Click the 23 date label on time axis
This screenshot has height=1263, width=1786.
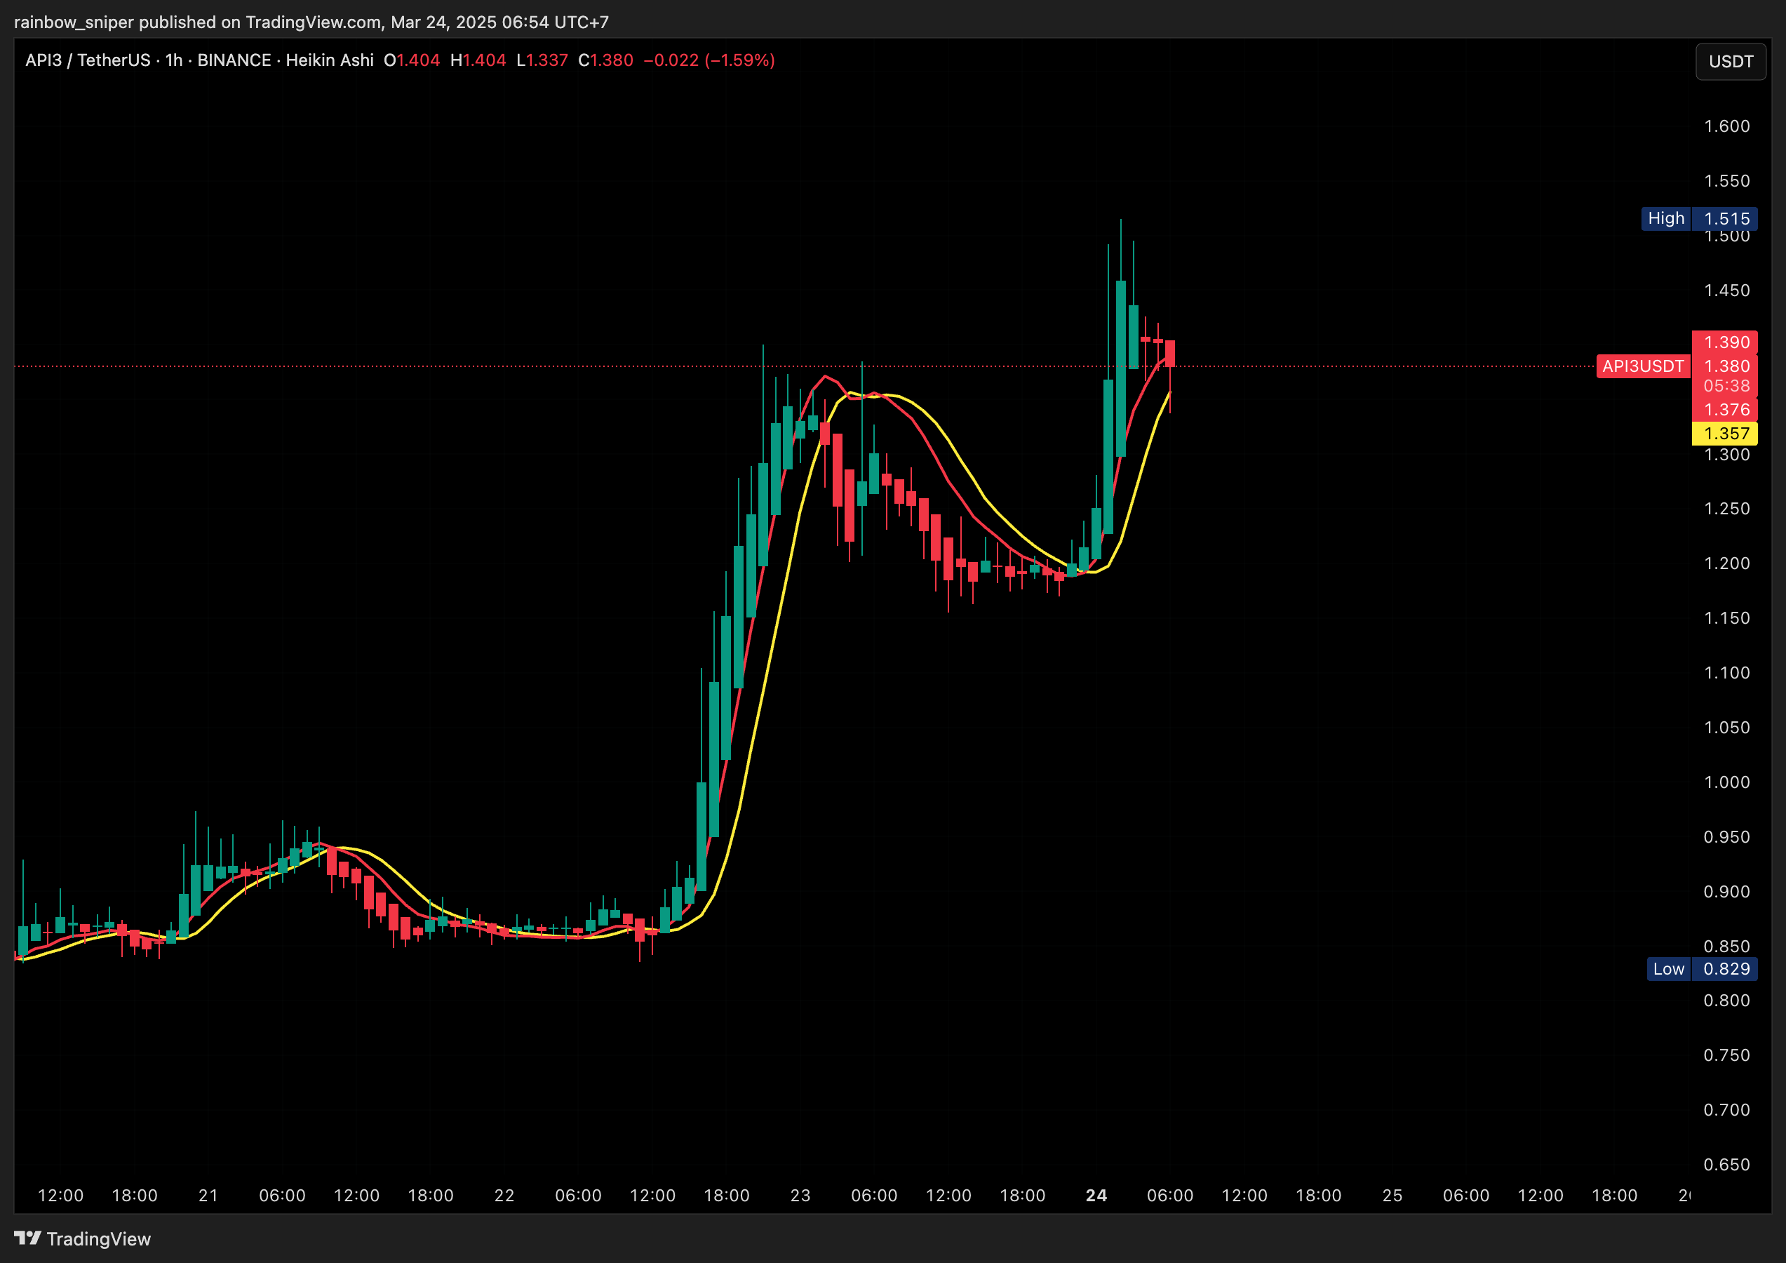pyautogui.click(x=800, y=1196)
